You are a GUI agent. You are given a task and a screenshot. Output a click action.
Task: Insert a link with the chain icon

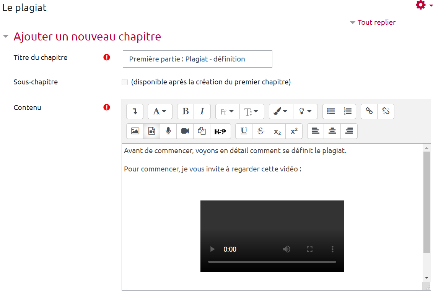point(369,111)
